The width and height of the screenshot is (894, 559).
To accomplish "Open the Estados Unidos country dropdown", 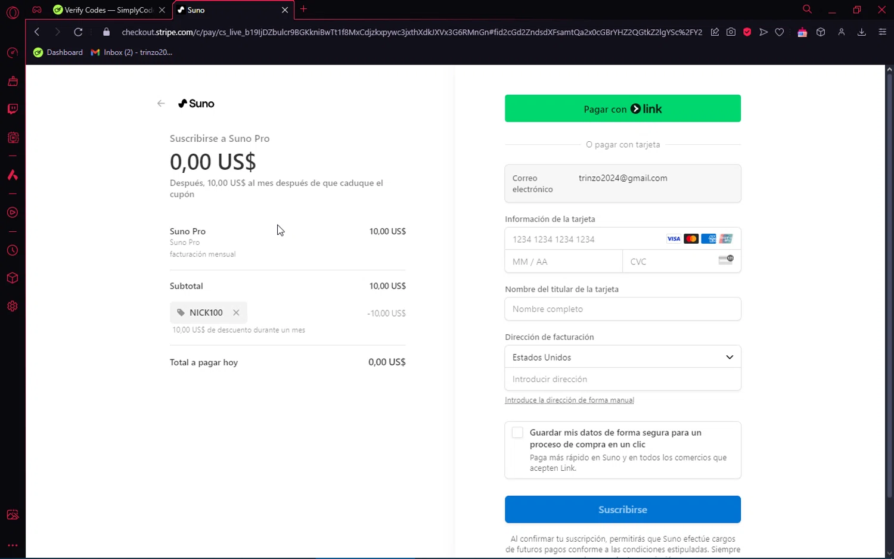I will (622, 357).
